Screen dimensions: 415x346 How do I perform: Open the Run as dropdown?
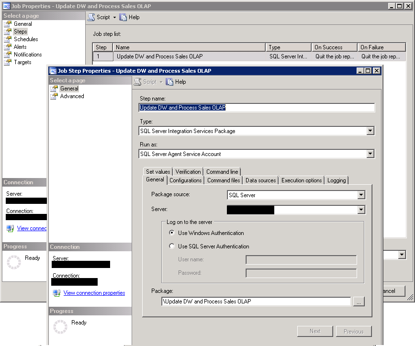coord(370,154)
